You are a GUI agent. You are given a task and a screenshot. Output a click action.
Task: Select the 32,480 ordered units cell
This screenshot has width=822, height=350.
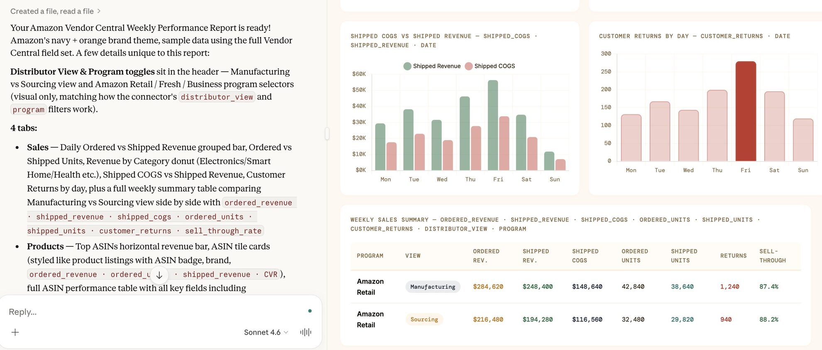tap(633, 319)
